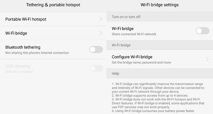Toggle the greyed-out USB tethering switch
This screenshot has width=213, height=114.
[x=96, y=68]
